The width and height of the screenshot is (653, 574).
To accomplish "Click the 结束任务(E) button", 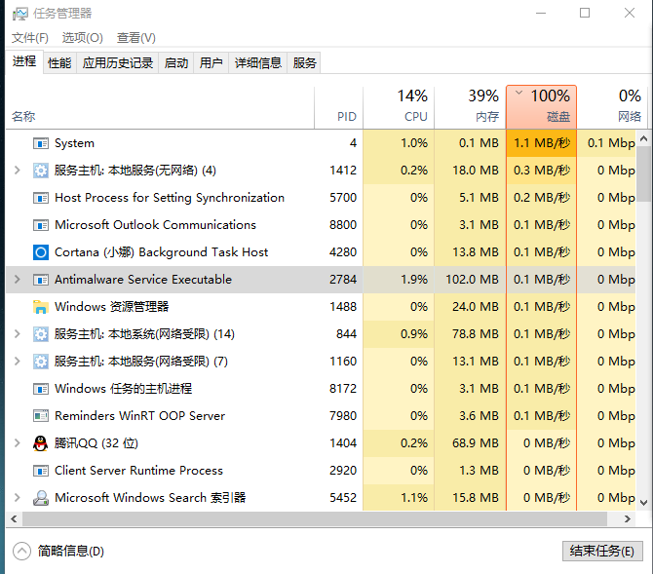I will pos(602,552).
